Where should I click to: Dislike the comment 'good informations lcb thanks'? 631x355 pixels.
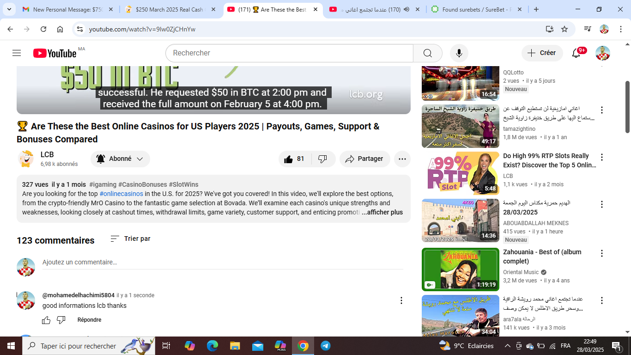61,320
